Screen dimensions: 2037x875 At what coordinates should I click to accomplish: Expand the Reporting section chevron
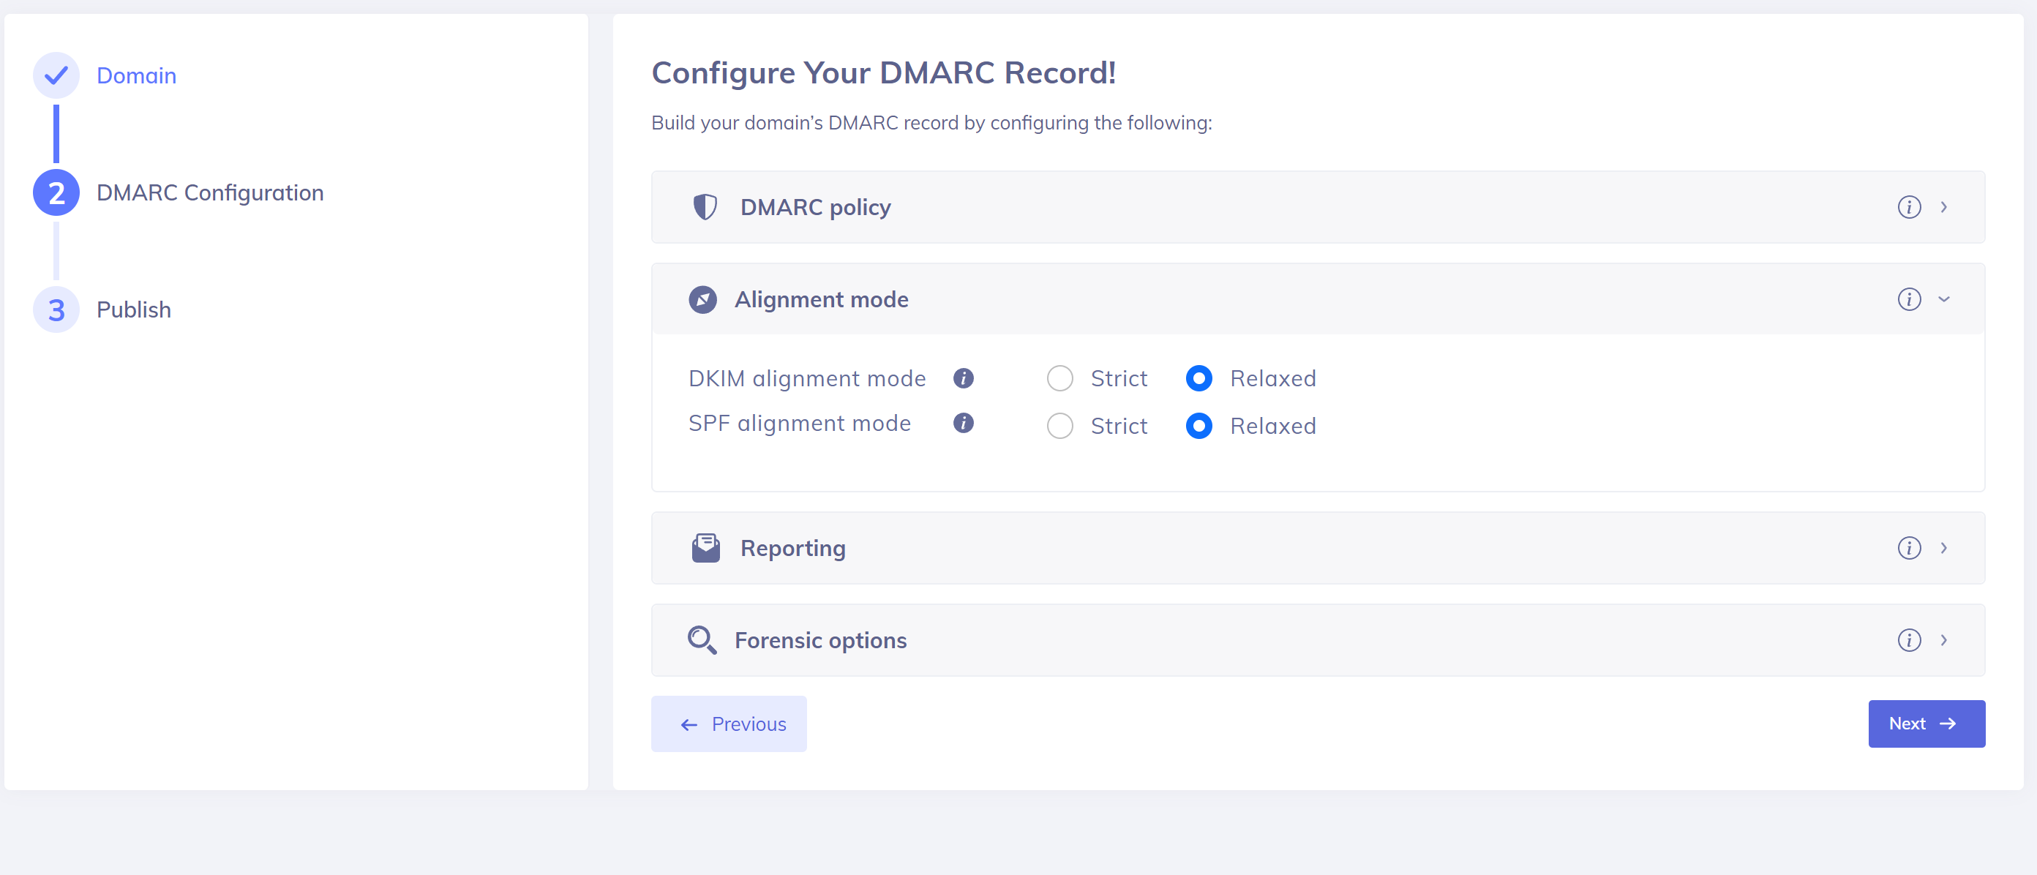pos(1943,548)
